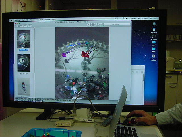Click the Markup toolbox button

(x=100, y=25)
